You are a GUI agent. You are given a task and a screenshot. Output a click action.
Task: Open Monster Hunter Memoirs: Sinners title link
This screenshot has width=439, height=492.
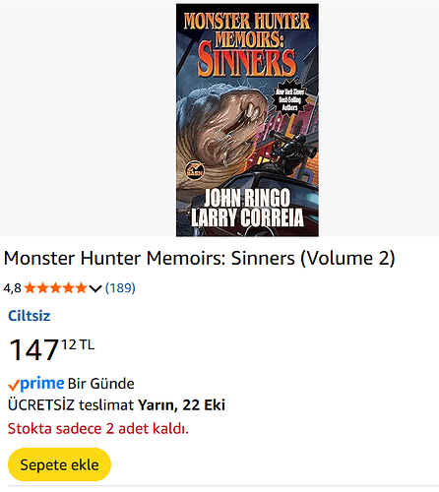pyautogui.click(x=199, y=259)
